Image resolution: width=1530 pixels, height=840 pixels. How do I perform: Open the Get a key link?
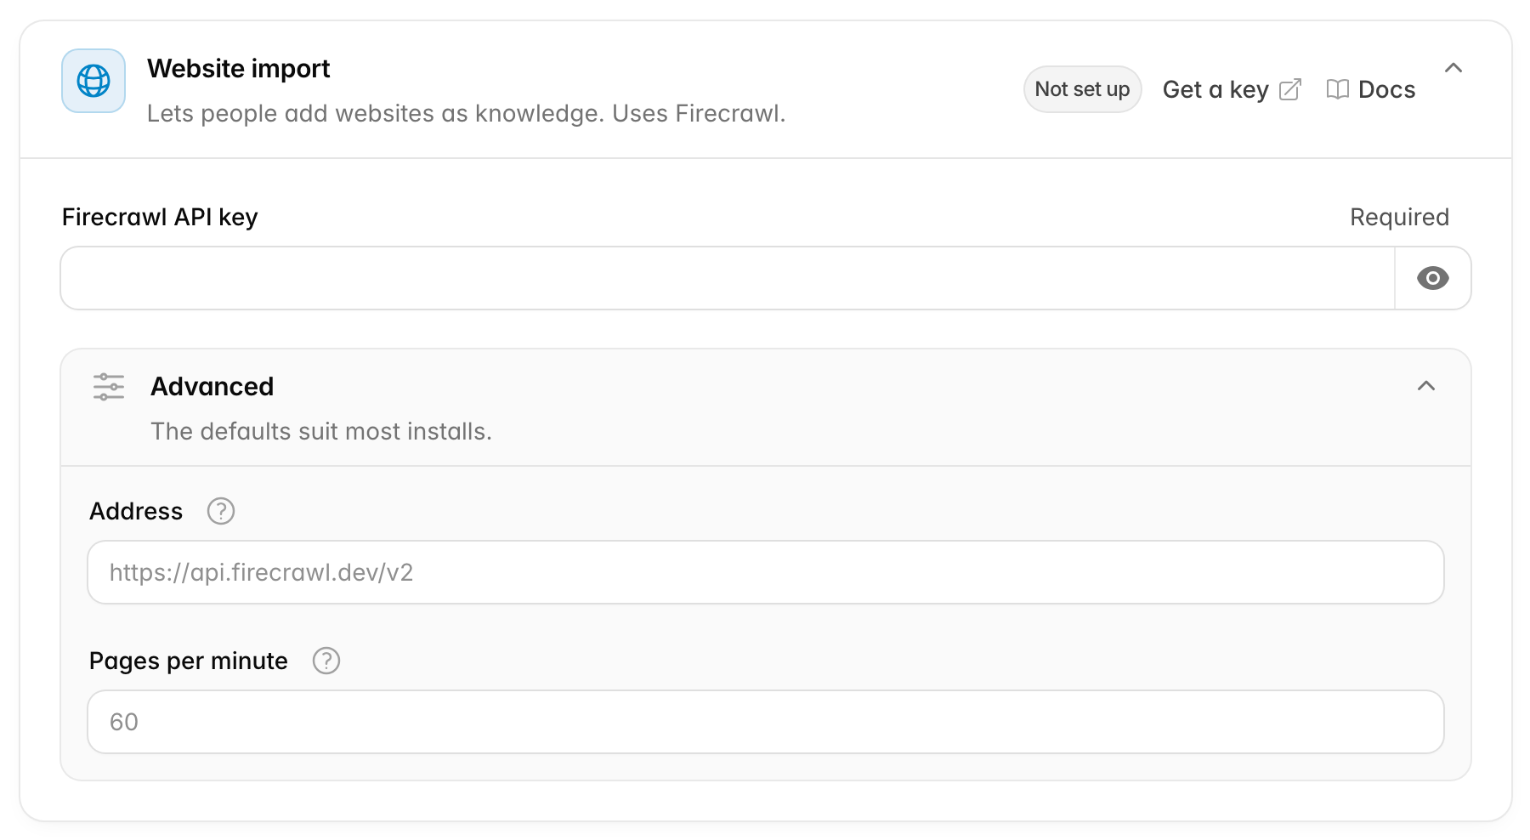click(x=1232, y=89)
